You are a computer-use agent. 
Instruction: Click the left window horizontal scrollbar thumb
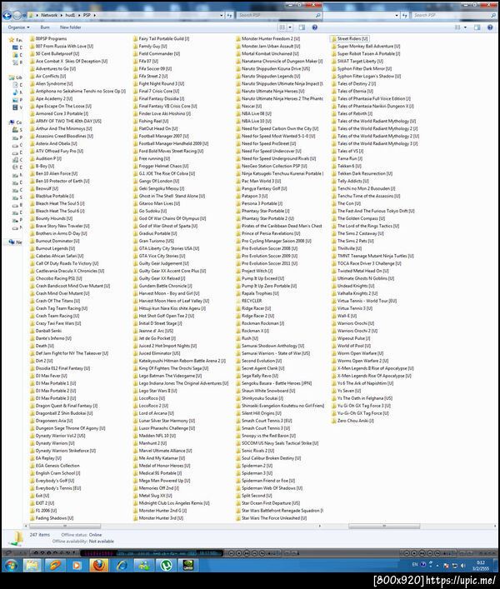click(65, 527)
